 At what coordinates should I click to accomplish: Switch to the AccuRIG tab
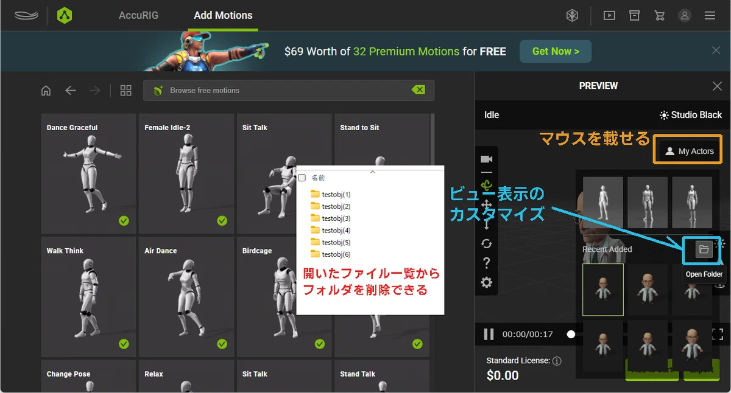tap(138, 15)
